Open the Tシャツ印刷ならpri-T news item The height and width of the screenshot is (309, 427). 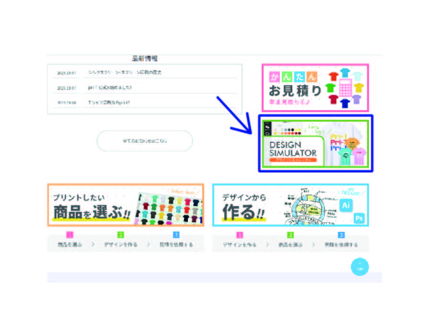pos(109,103)
